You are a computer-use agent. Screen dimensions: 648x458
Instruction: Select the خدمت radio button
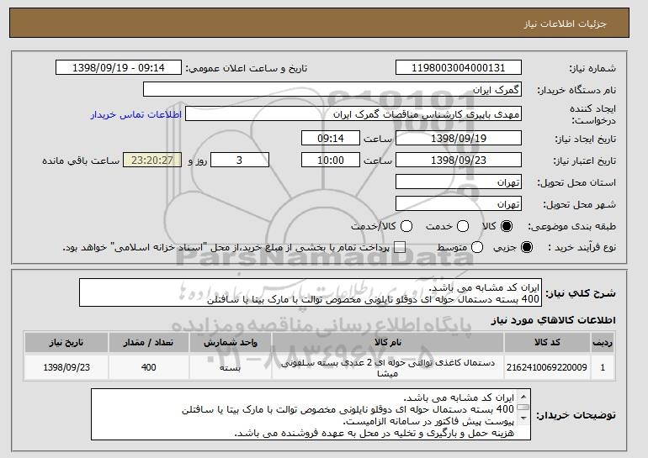coord(463,226)
